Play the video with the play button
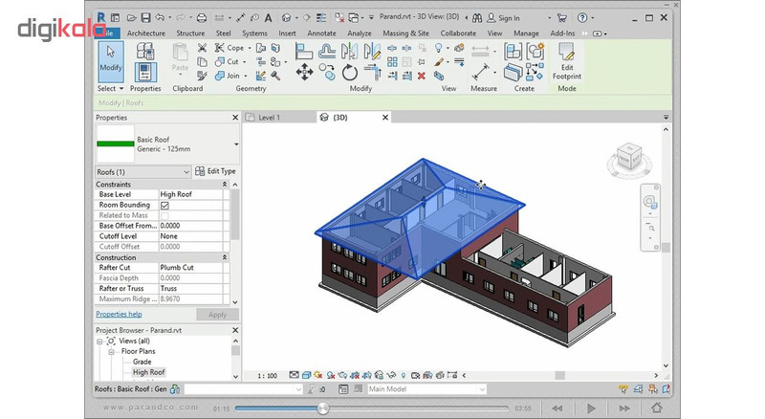The width and height of the screenshot is (765, 419). (591, 408)
